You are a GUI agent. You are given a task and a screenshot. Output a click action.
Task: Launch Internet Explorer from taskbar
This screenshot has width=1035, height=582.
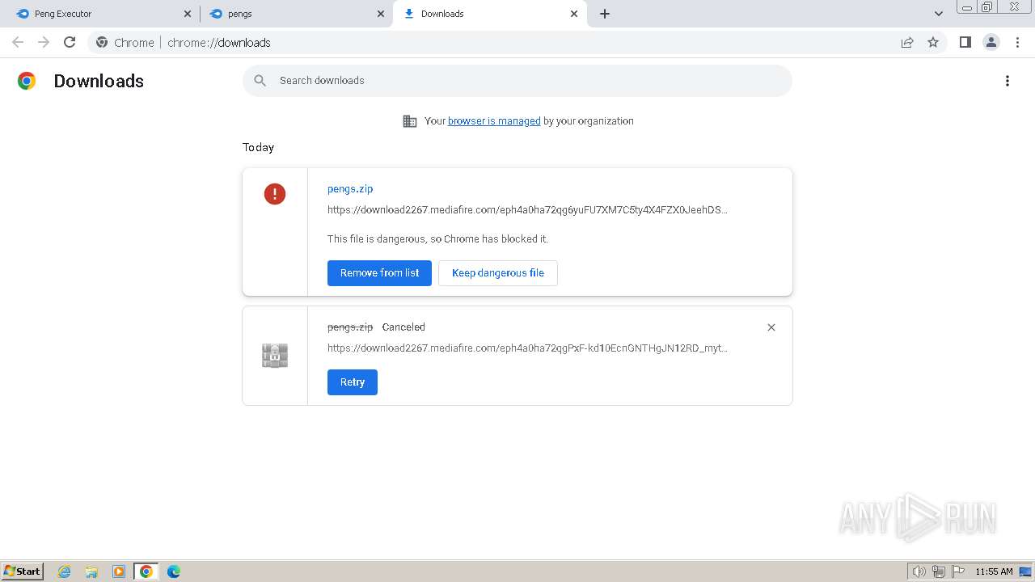[x=65, y=571]
